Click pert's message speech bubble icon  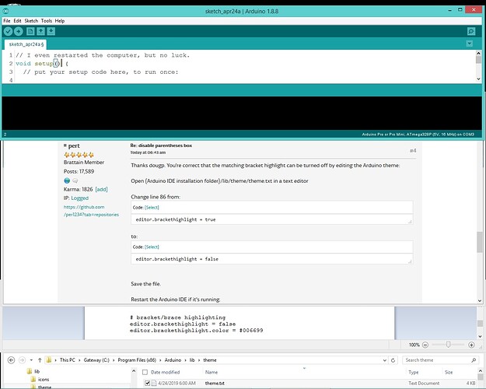pos(75,180)
